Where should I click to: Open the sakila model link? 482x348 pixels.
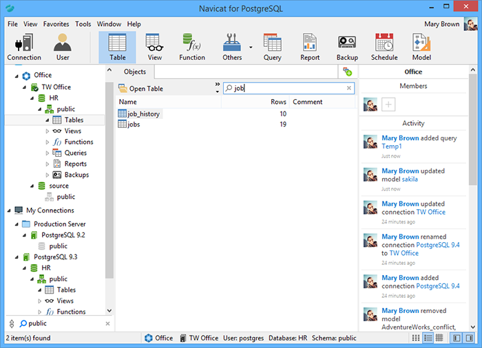(408, 180)
